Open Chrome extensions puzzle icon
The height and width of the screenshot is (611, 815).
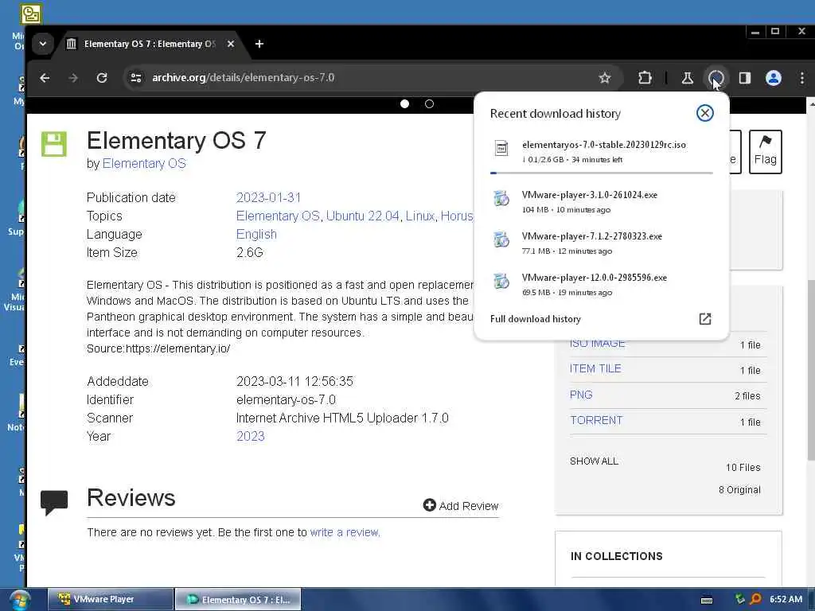645,78
